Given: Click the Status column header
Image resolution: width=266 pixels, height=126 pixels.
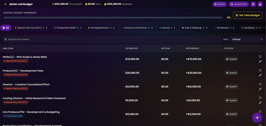Looking at the screenshot, I should [229, 49].
